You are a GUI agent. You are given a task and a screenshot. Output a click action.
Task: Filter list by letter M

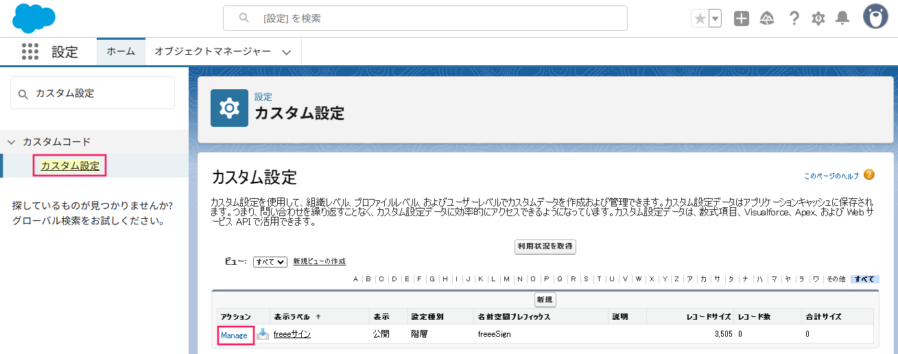tap(506, 279)
